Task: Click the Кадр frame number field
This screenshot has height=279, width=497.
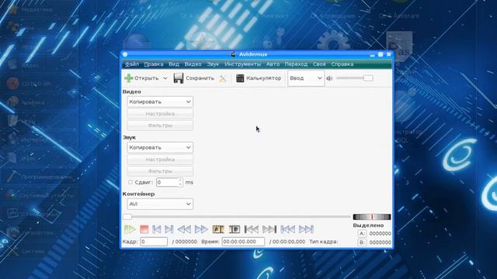Action: (154, 242)
